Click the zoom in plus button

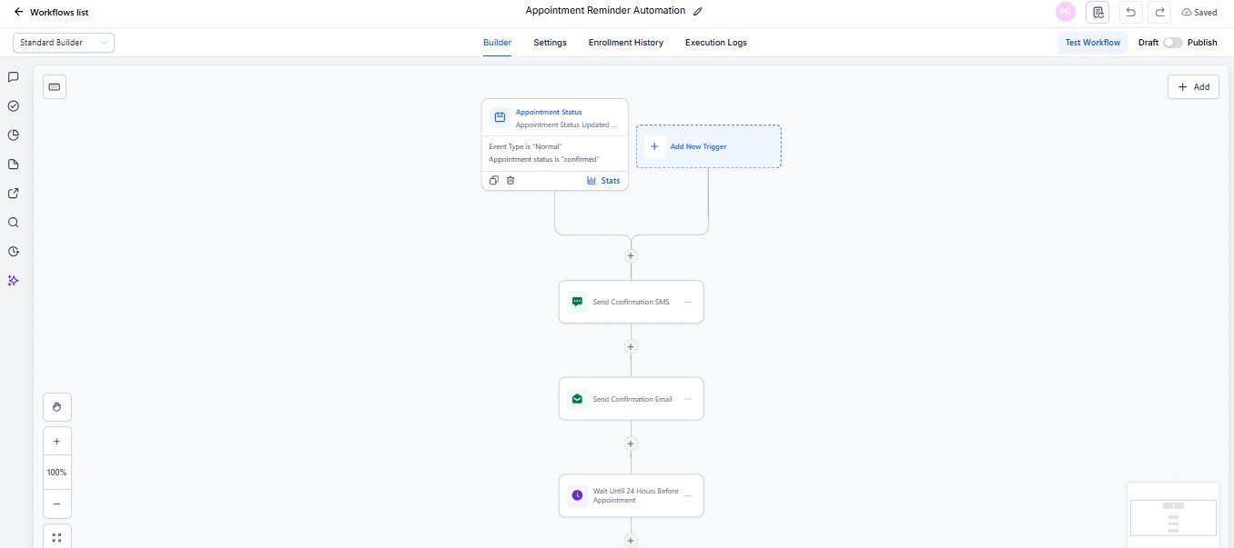[56, 442]
